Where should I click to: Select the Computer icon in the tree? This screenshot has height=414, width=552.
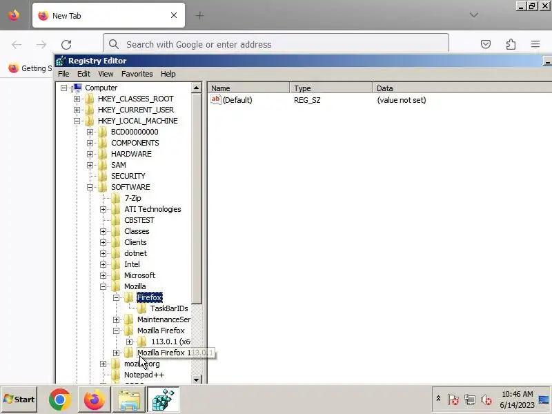[77, 88]
